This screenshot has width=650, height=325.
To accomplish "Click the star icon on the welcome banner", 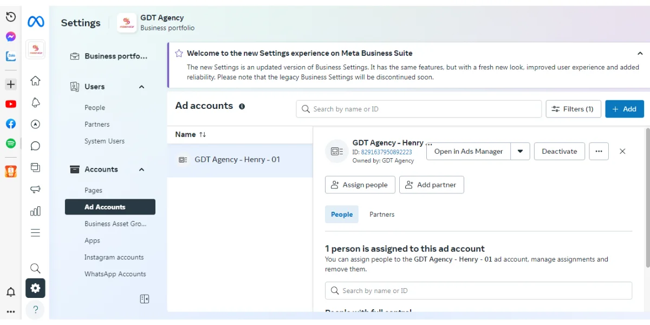I will pos(179,53).
